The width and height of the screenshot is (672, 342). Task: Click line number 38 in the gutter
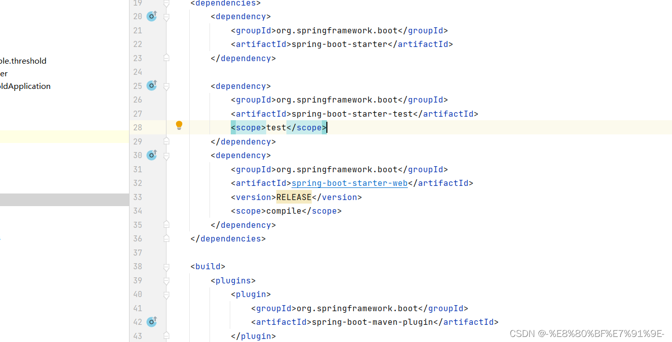[x=137, y=266]
